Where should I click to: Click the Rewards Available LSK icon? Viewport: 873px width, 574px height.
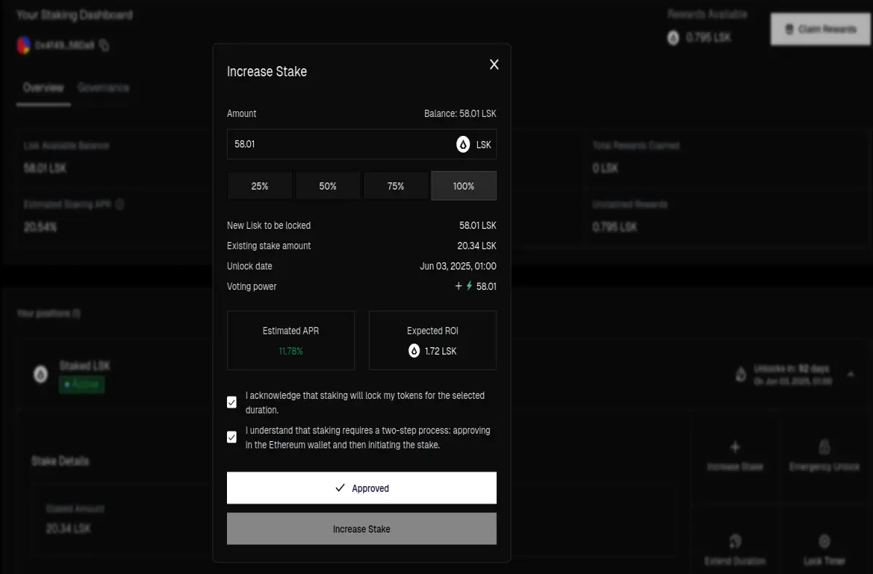click(673, 37)
